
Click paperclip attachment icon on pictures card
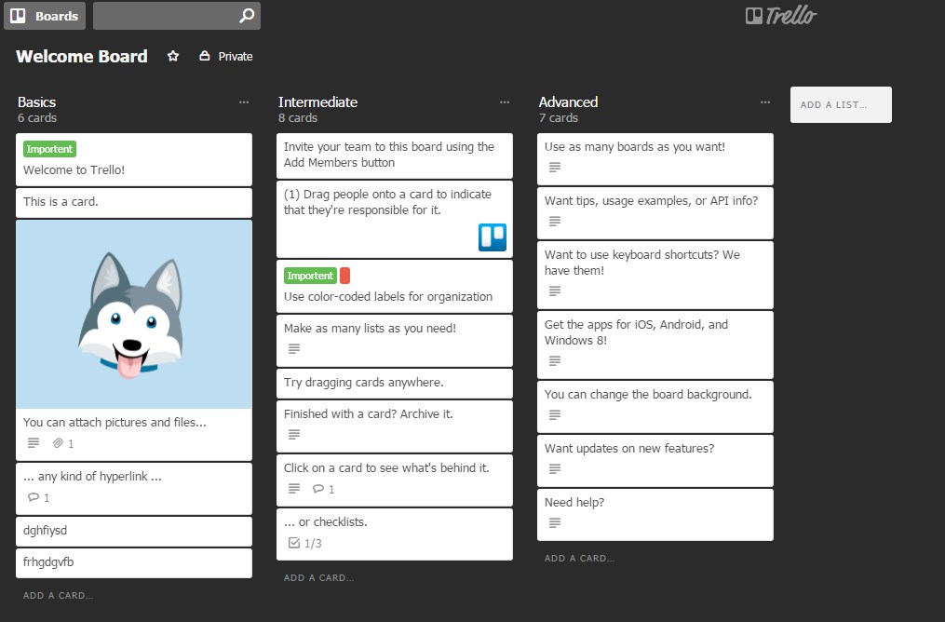[58, 443]
